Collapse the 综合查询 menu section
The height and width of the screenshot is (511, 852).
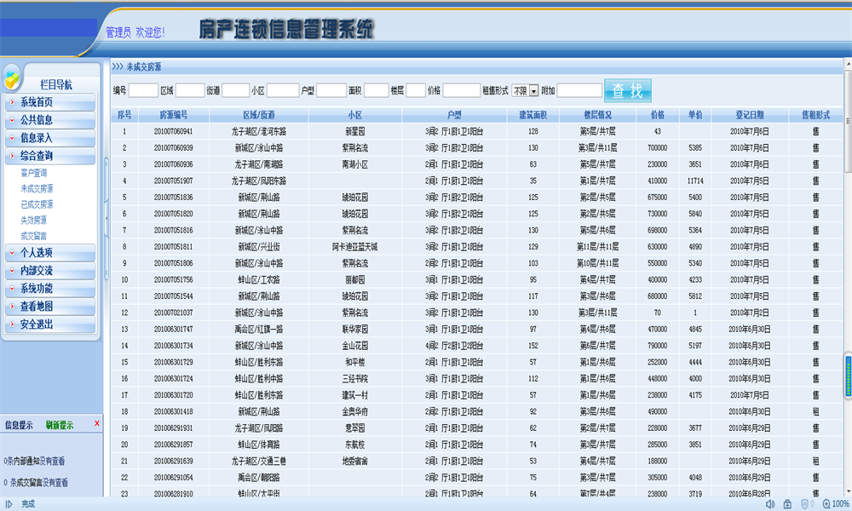pyautogui.click(x=49, y=156)
